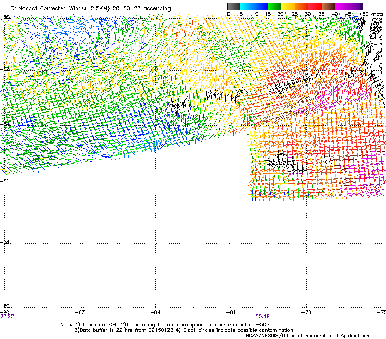Click the grey 0-5 knots legend swatch
This screenshot has height=339, width=386.
point(234,6)
